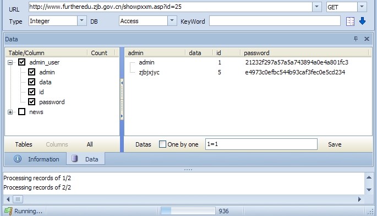The height and width of the screenshot is (216, 377).
Task: Click the log scroll down arrow
Action: (369, 190)
